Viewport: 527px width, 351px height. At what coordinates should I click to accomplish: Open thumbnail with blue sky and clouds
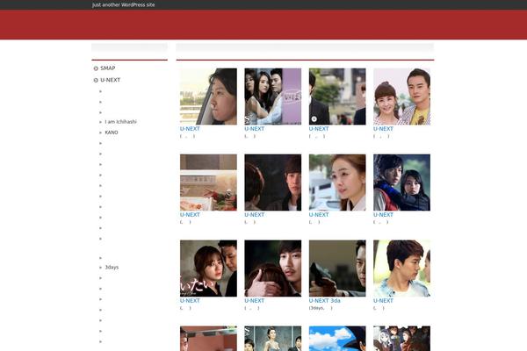(337, 339)
